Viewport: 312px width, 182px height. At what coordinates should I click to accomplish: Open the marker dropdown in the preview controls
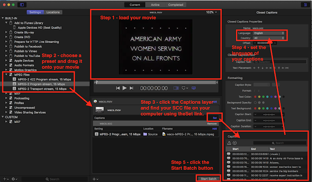(x=185, y=88)
